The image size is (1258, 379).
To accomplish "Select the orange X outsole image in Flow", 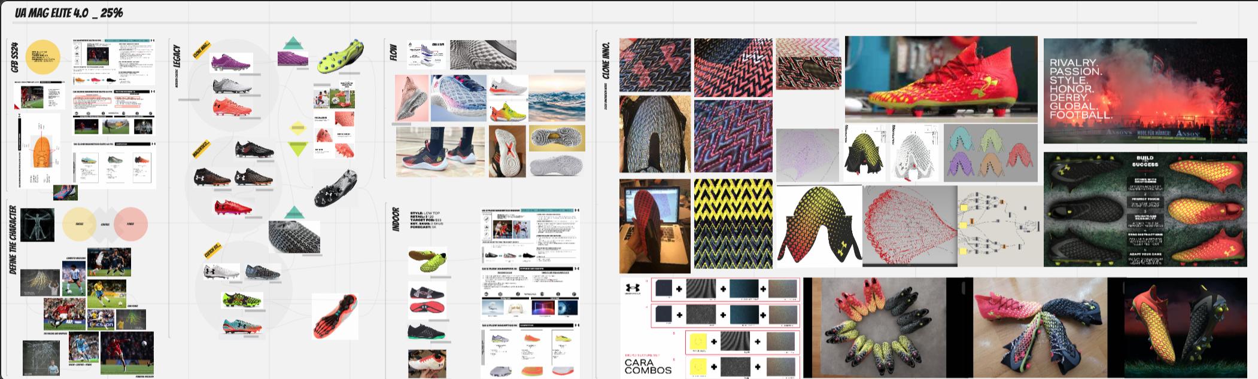I will pos(508,151).
